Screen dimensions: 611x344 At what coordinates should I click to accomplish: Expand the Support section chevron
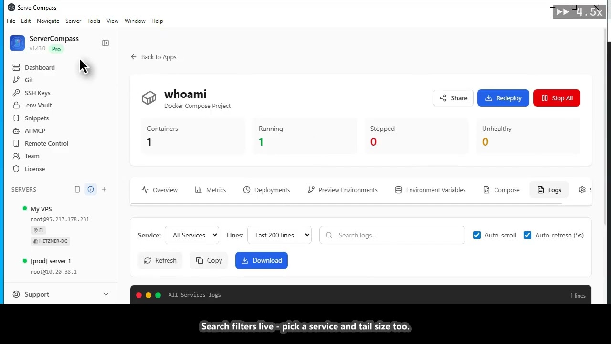click(106, 294)
